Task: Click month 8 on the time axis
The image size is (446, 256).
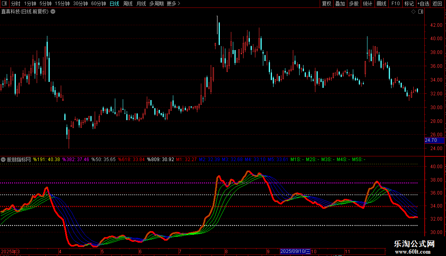Action: coord(226,251)
